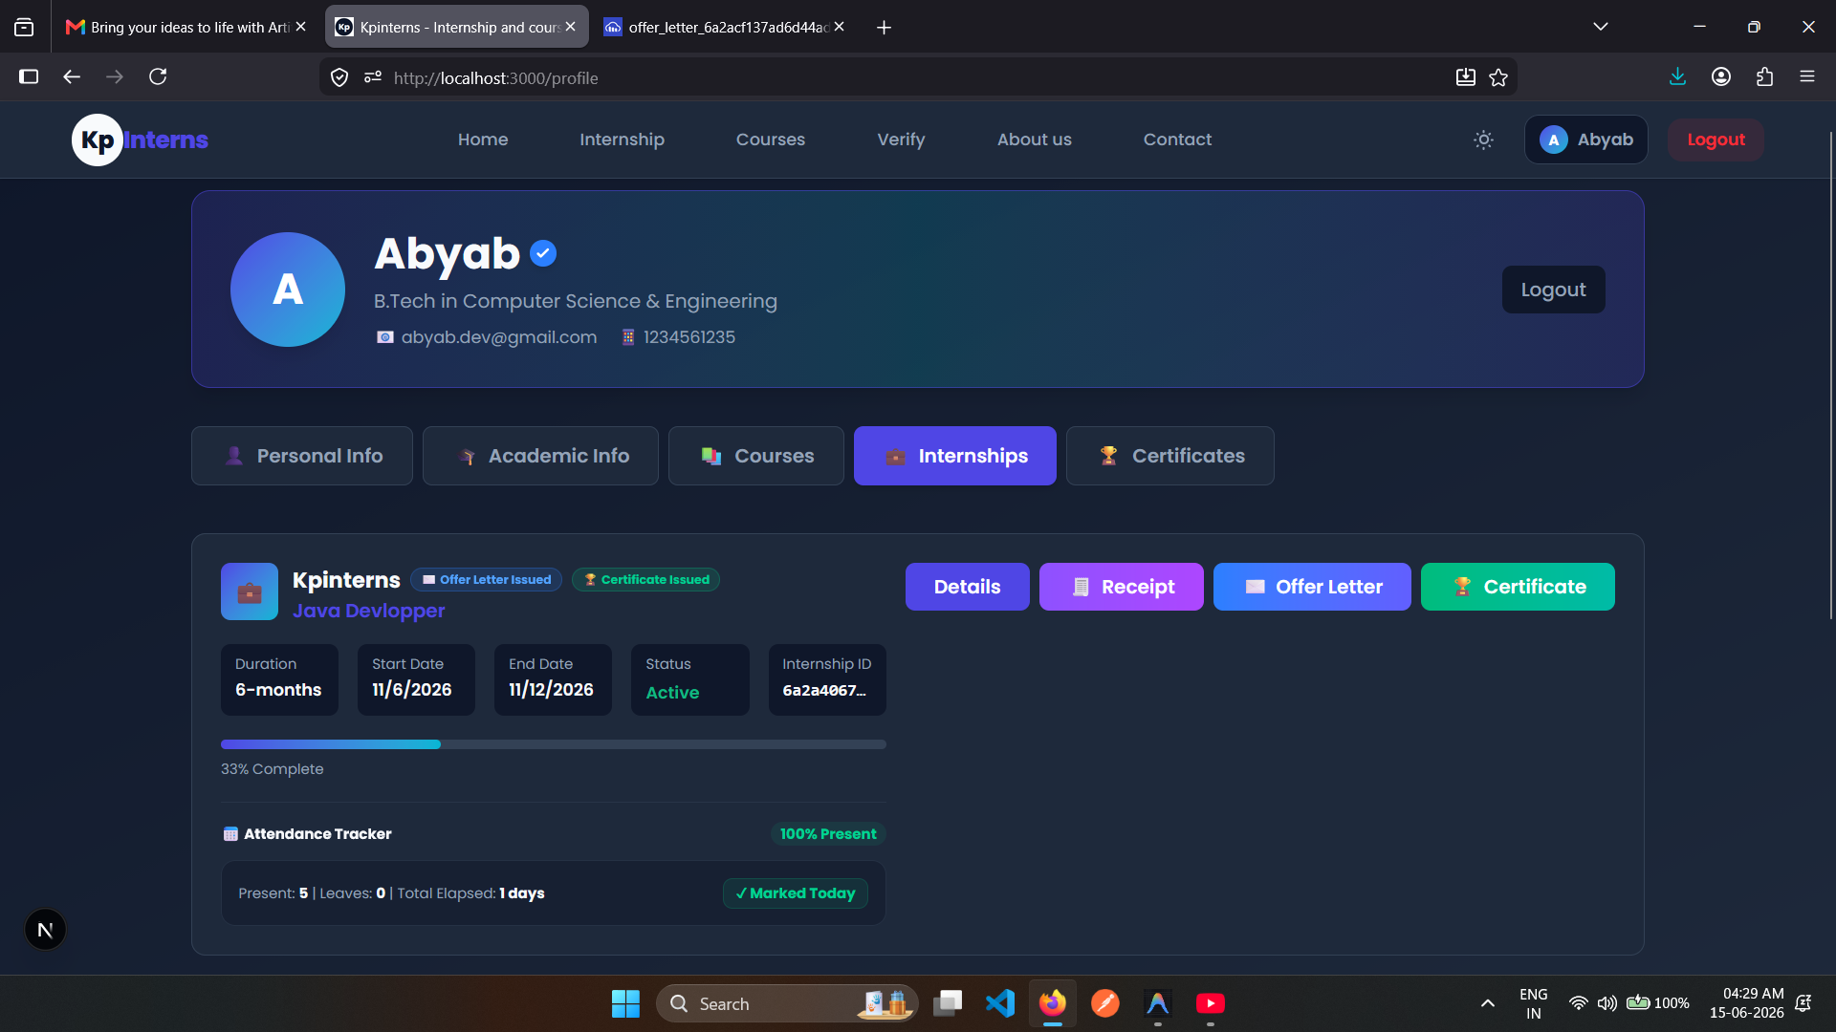The width and height of the screenshot is (1836, 1032).
Task: Reload the page with refresh icon
Action: 158,77
